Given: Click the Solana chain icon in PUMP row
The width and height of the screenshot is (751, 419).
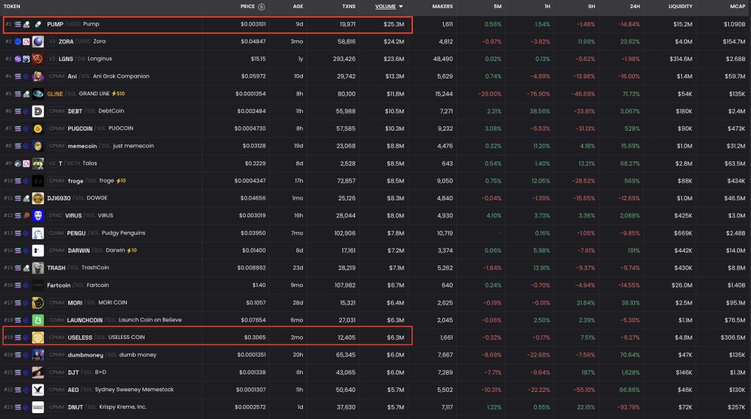Looking at the screenshot, I should (x=18, y=24).
